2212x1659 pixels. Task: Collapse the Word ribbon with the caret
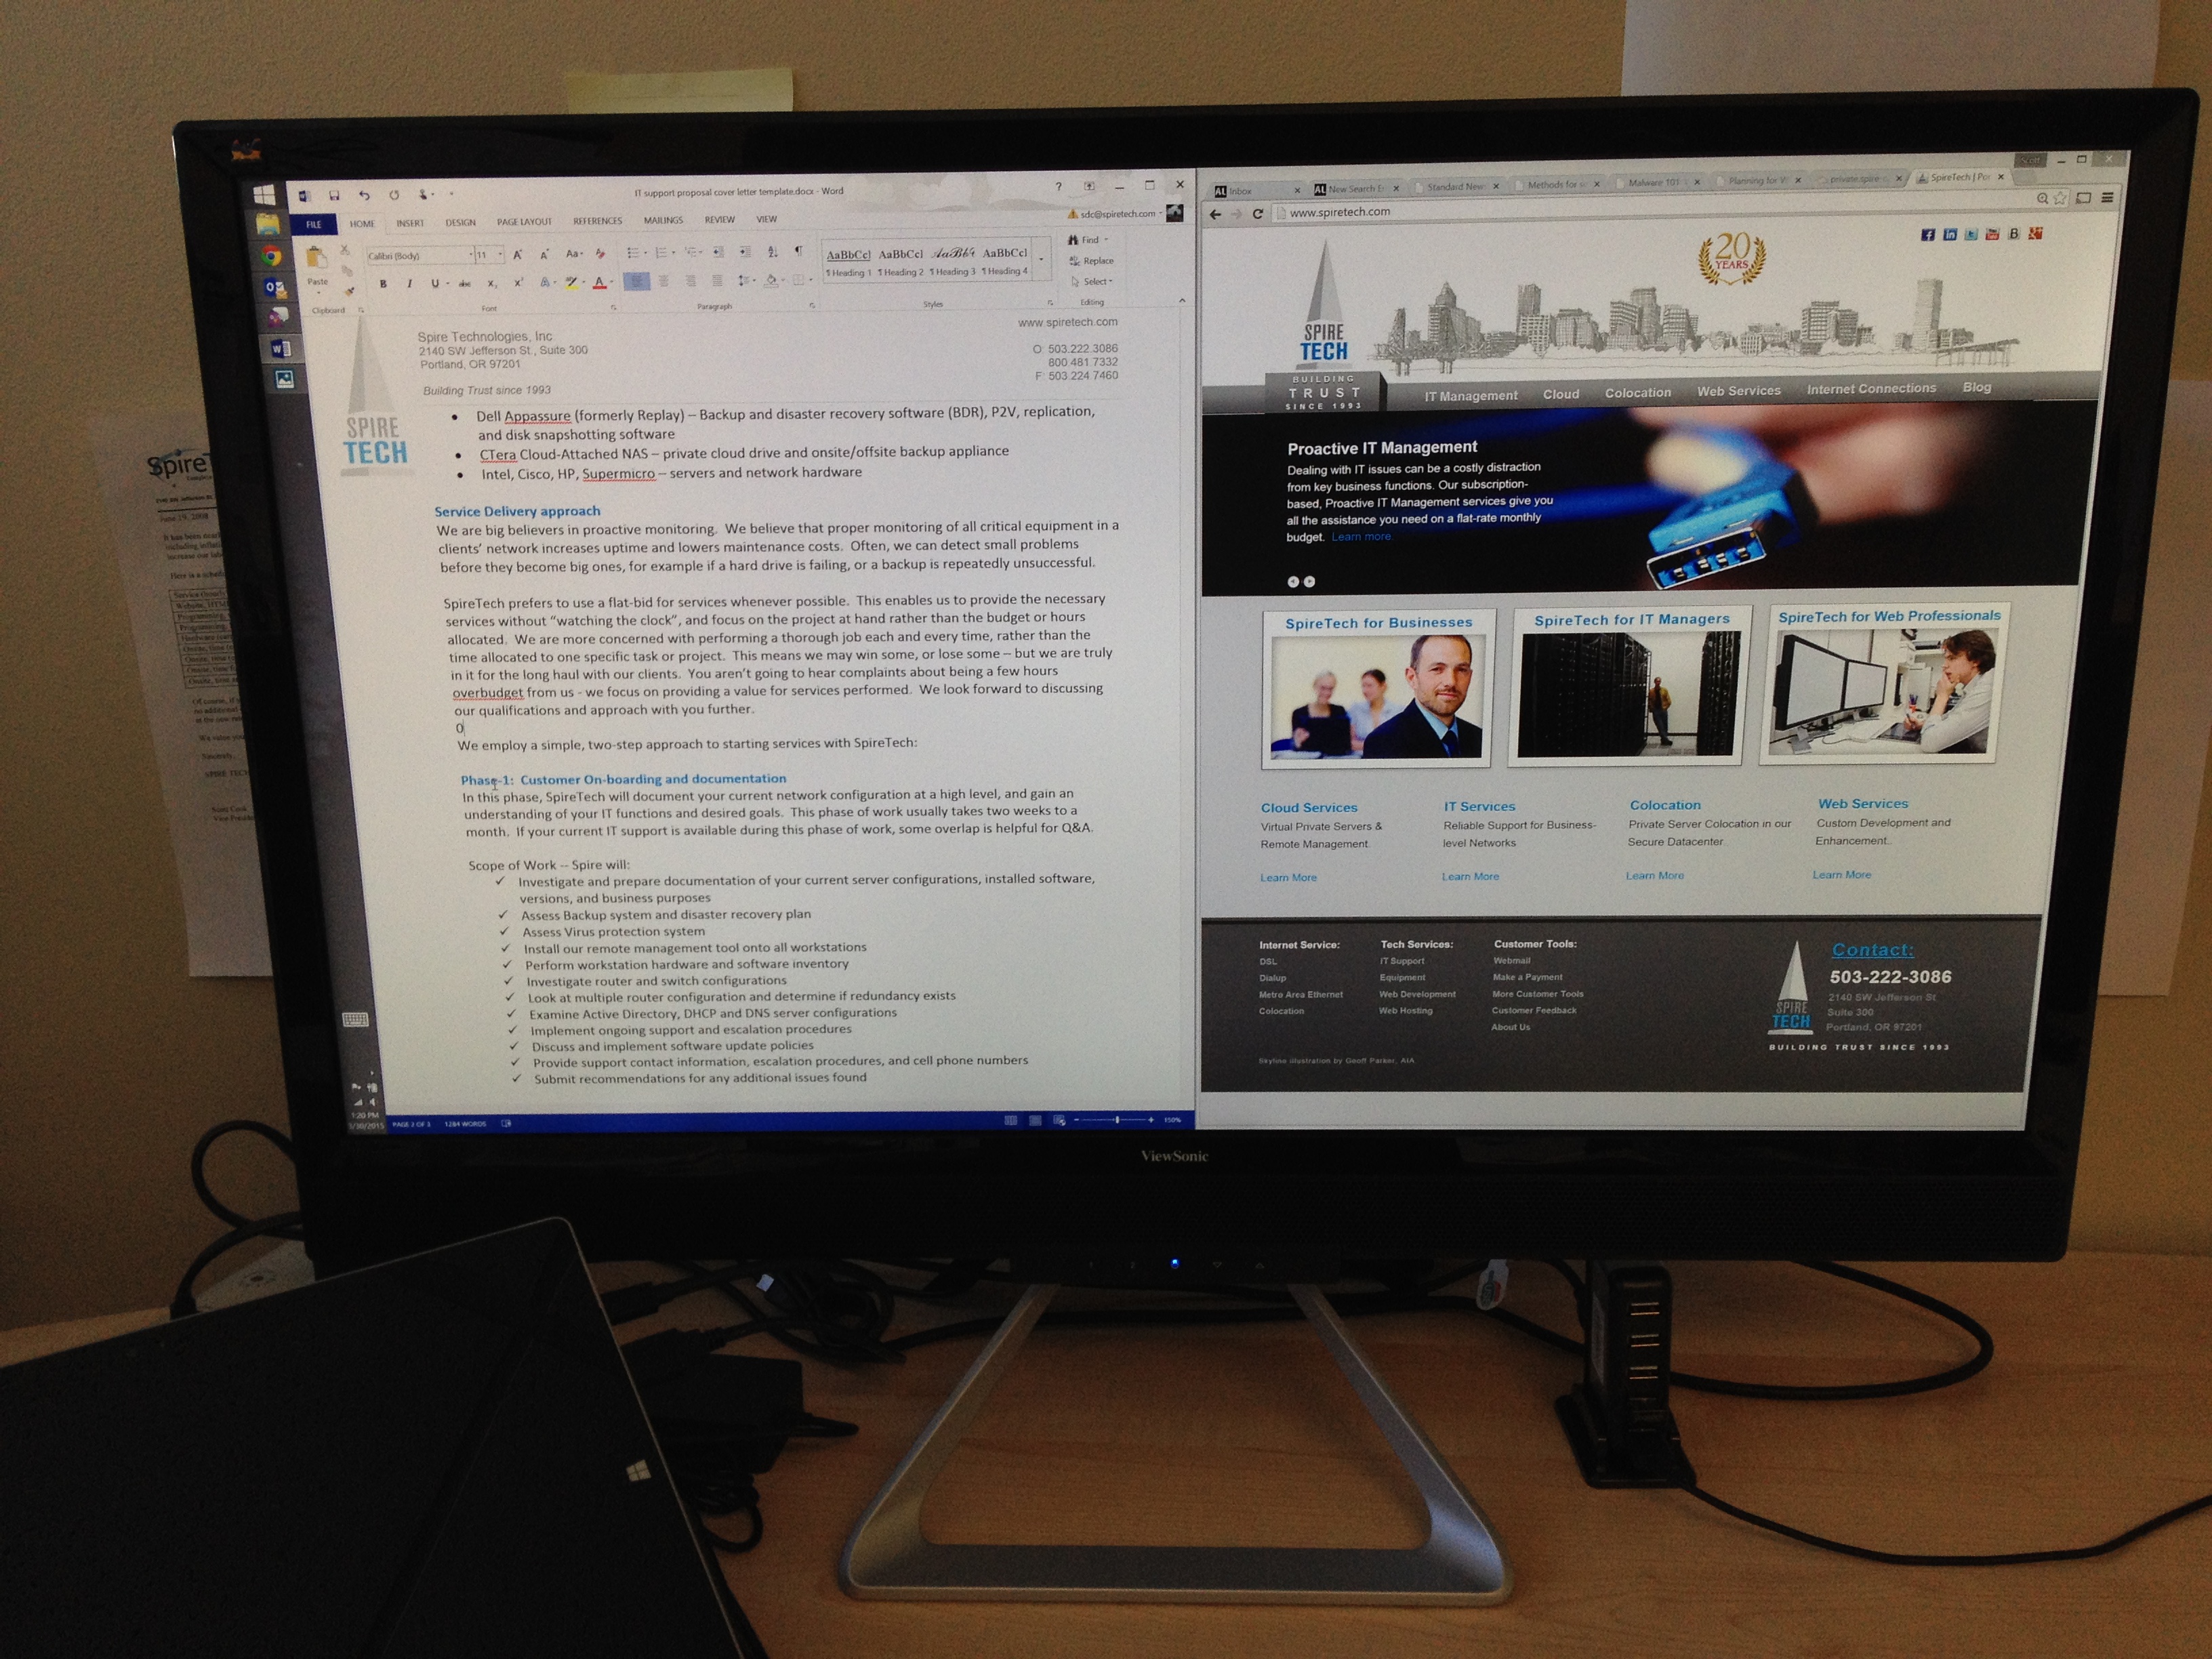pos(1181,300)
